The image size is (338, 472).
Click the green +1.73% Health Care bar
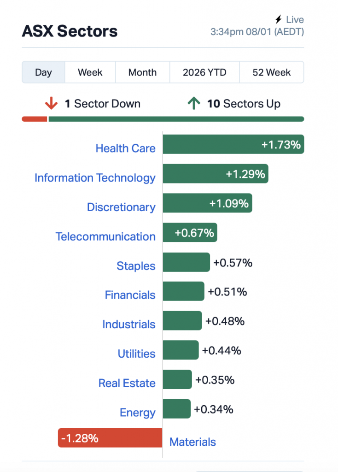coord(233,144)
